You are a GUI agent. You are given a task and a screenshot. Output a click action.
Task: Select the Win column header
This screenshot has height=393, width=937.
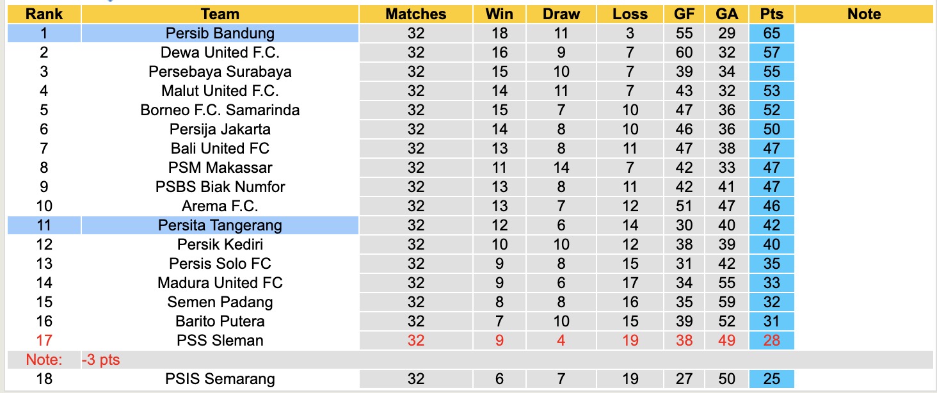pyautogui.click(x=499, y=14)
